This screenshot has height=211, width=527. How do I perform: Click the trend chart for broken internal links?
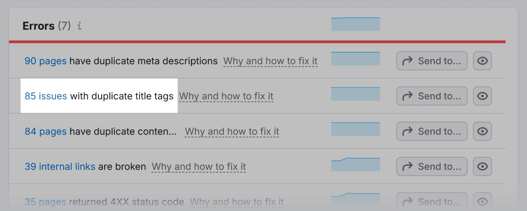pos(355,165)
